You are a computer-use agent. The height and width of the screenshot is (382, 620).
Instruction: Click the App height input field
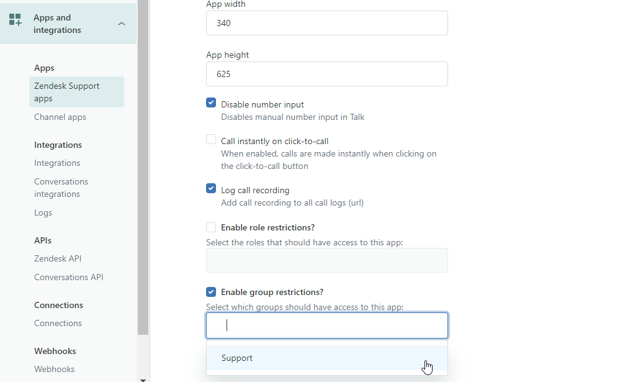tap(327, 74)
